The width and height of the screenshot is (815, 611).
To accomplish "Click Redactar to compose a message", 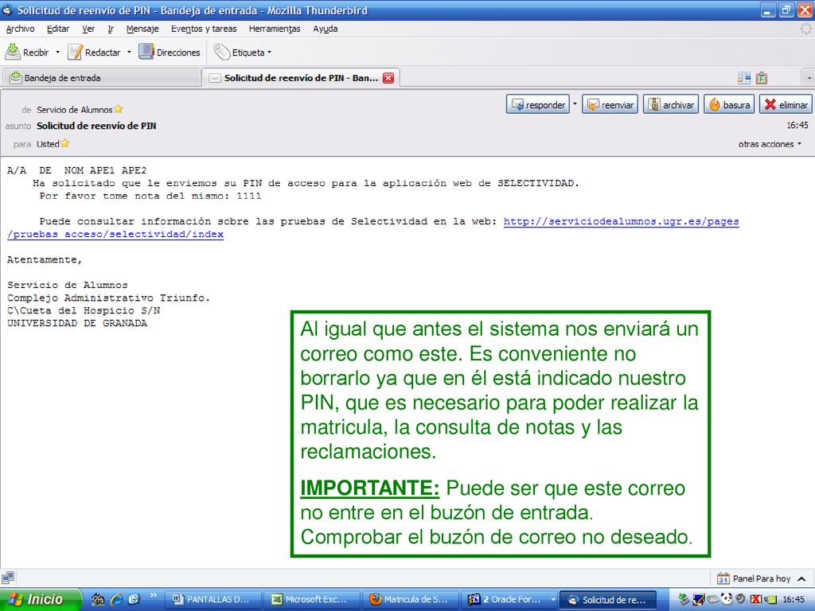I will pos(95,52).
